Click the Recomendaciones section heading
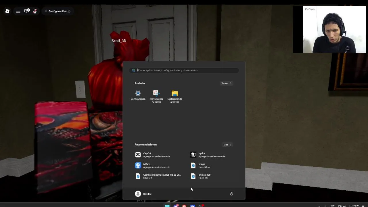 145,145
